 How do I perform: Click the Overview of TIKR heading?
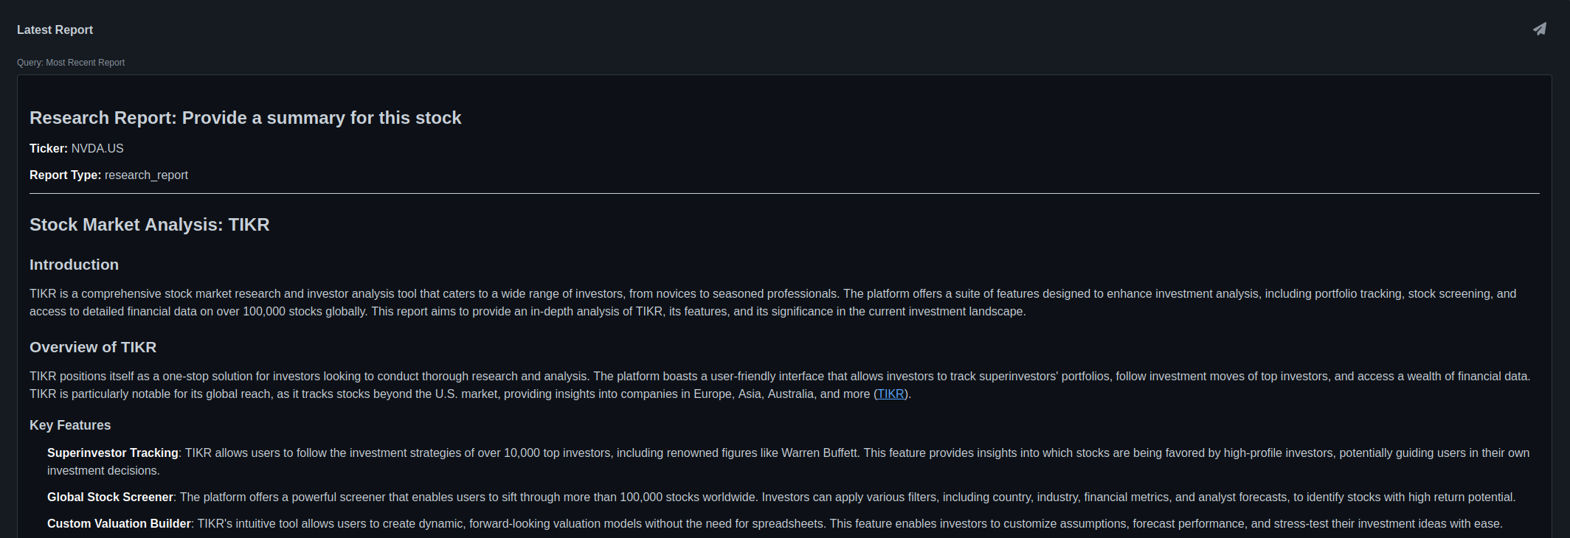point(93,347)
